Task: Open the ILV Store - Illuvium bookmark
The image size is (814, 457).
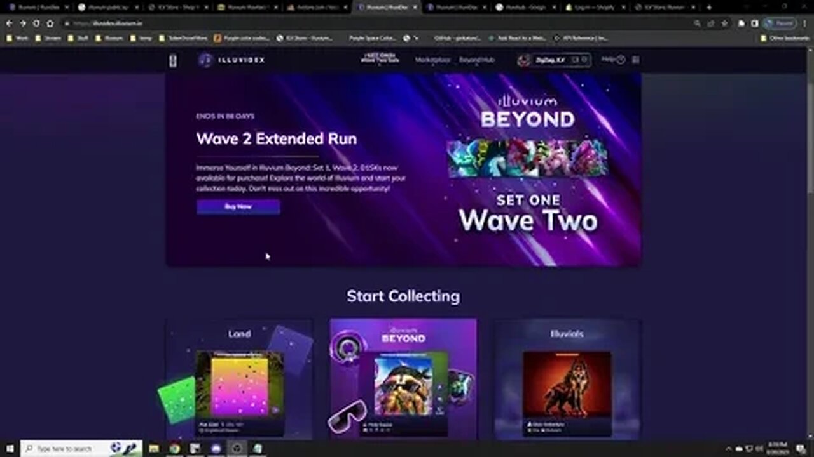Action: [305, 38]
